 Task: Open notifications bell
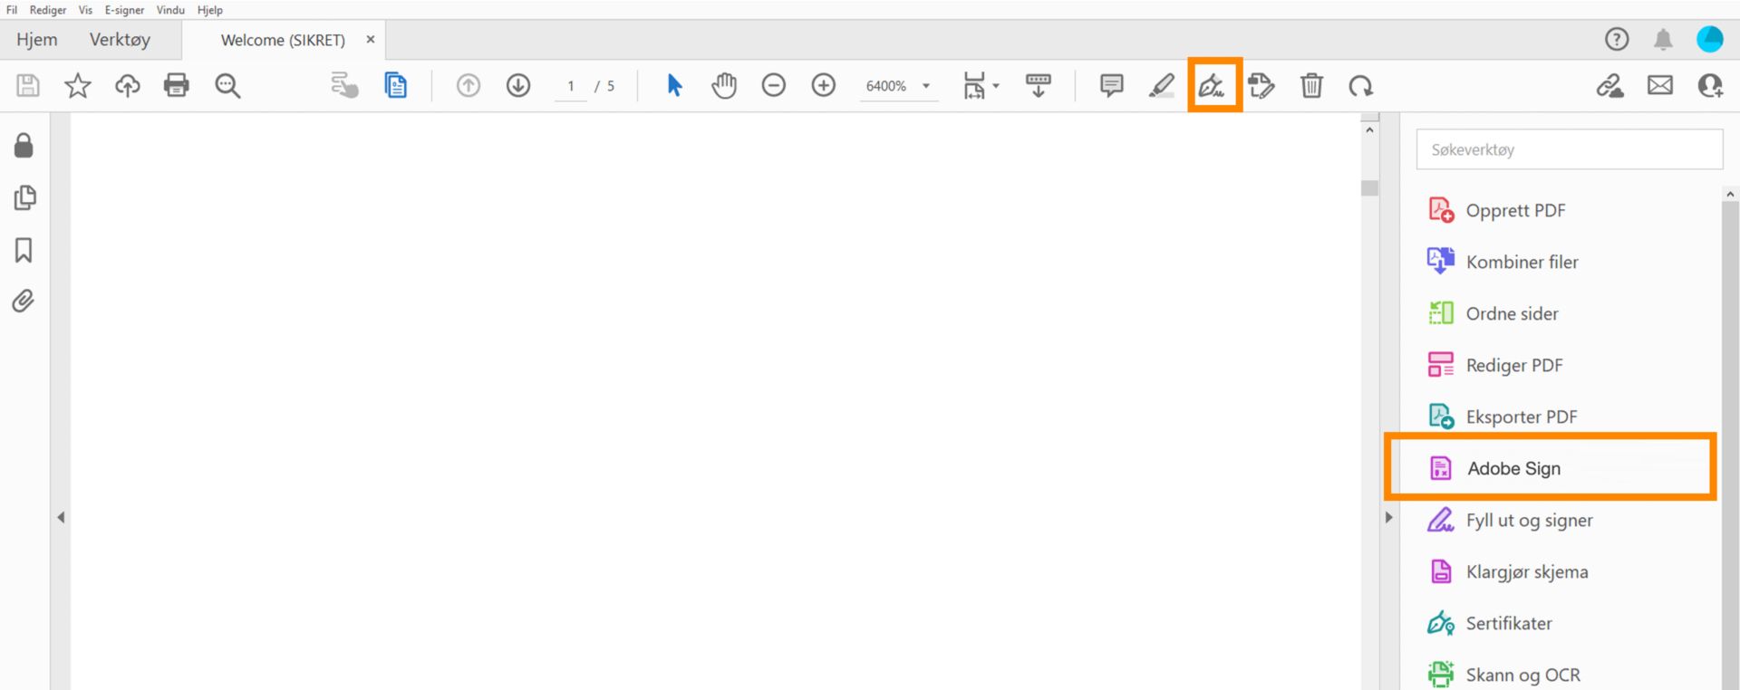[x=1663, y=39]
